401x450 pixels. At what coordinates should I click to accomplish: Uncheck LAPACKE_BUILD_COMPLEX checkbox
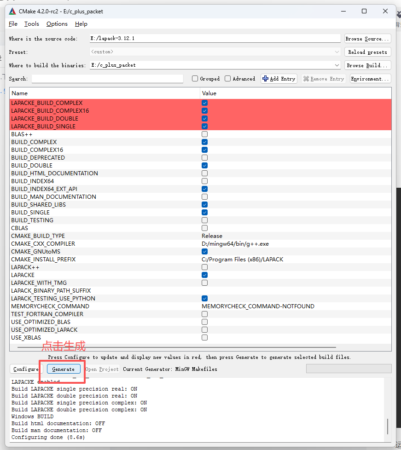(x=204, y=103)
